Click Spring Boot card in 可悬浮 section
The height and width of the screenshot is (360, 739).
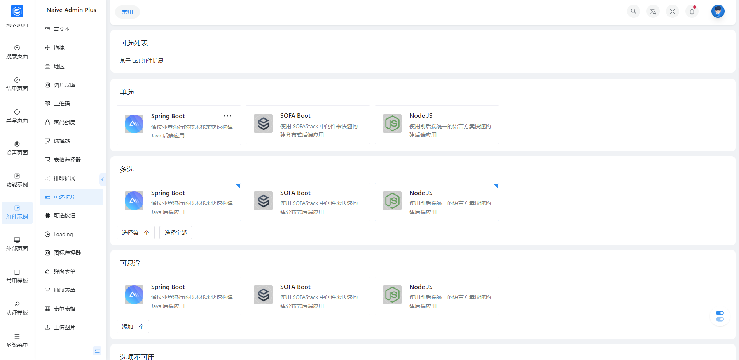click(179, 296)
